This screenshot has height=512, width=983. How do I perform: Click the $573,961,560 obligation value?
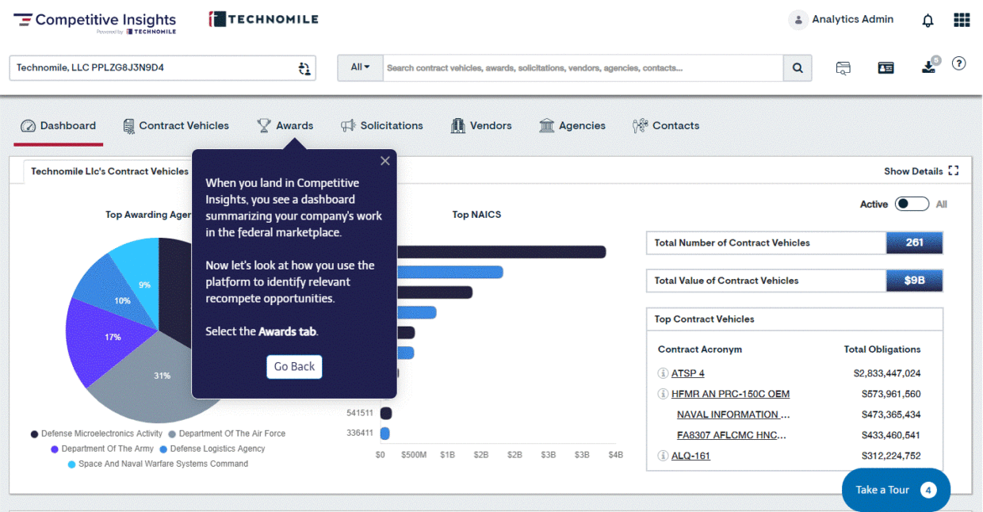(891, 394)
